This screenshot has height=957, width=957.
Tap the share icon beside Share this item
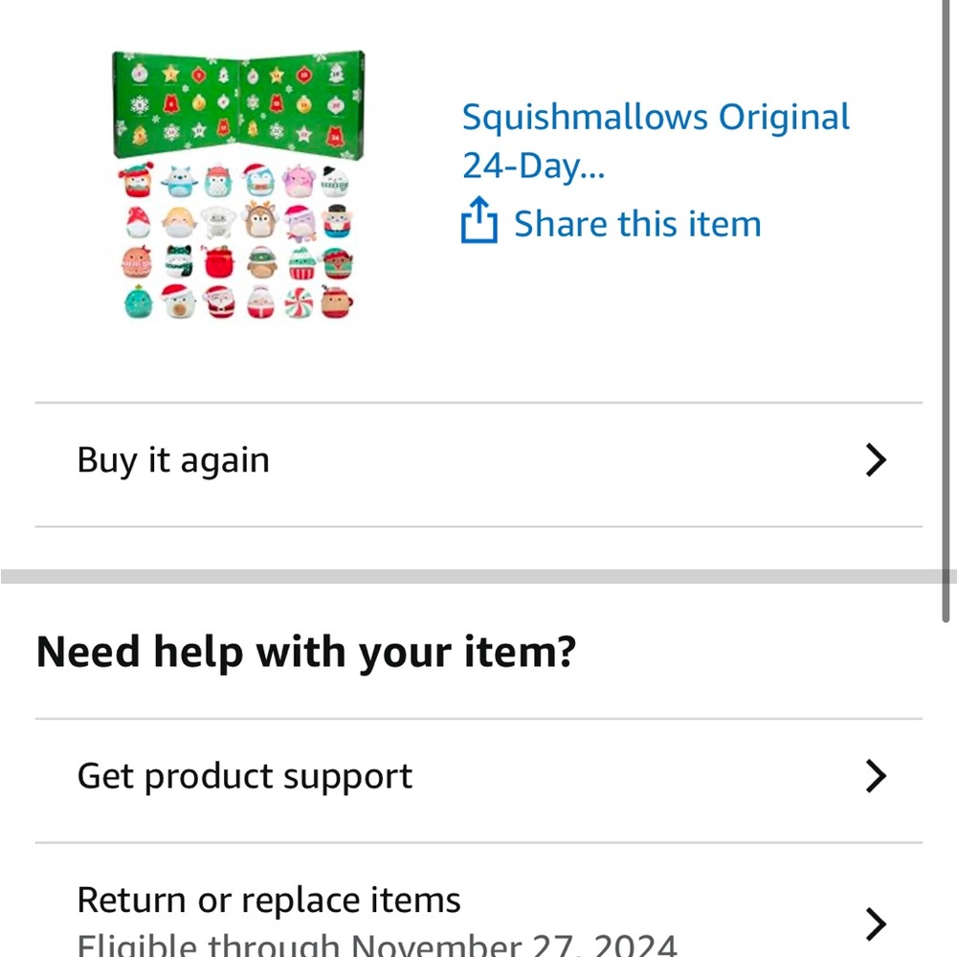[479, 220]
